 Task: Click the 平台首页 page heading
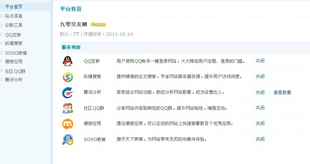[x=71, y=9]
